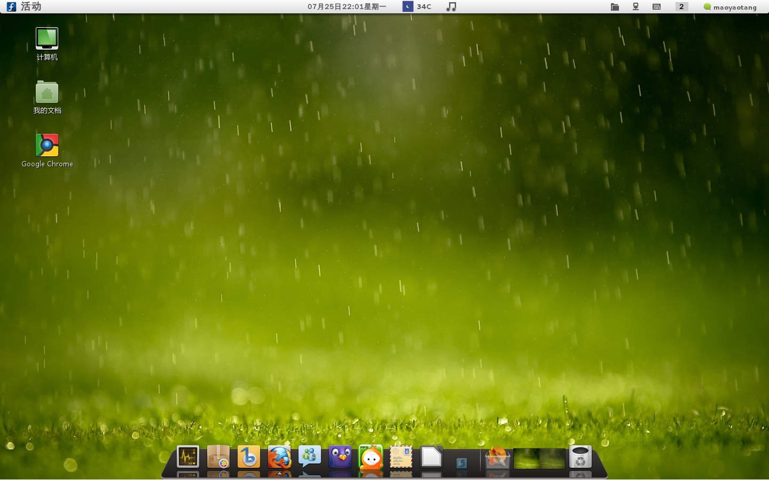The image size is (769, 480).
Task: Click the Fedora logo in the top bar
Action: pos(11,6)
